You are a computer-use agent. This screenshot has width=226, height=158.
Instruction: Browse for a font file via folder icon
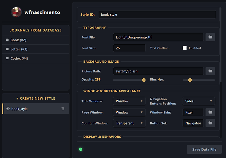pyautogui.click(x=210, y=37)
